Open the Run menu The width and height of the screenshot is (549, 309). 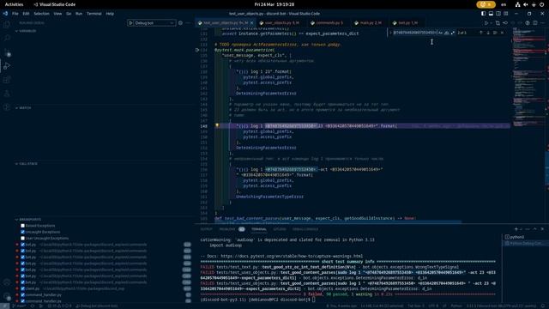(79, 14)
